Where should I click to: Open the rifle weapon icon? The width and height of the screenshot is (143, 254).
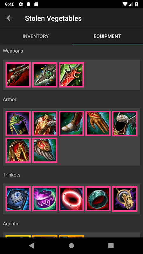(x=18, y=75)
